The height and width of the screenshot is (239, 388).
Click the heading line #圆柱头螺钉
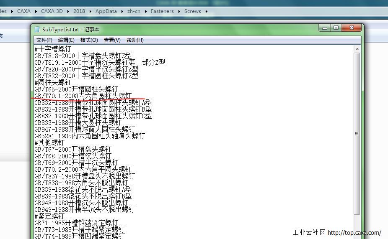(x=53, y=82)
